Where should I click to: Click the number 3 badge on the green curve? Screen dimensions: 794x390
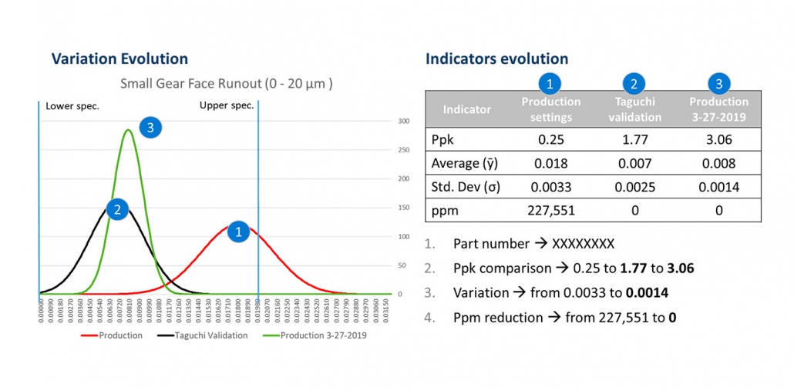pyautogui.click(x=150, y=128)
